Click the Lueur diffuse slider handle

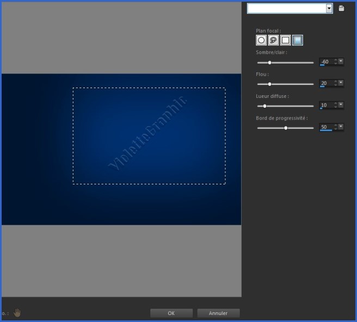[x=264, y=106]
